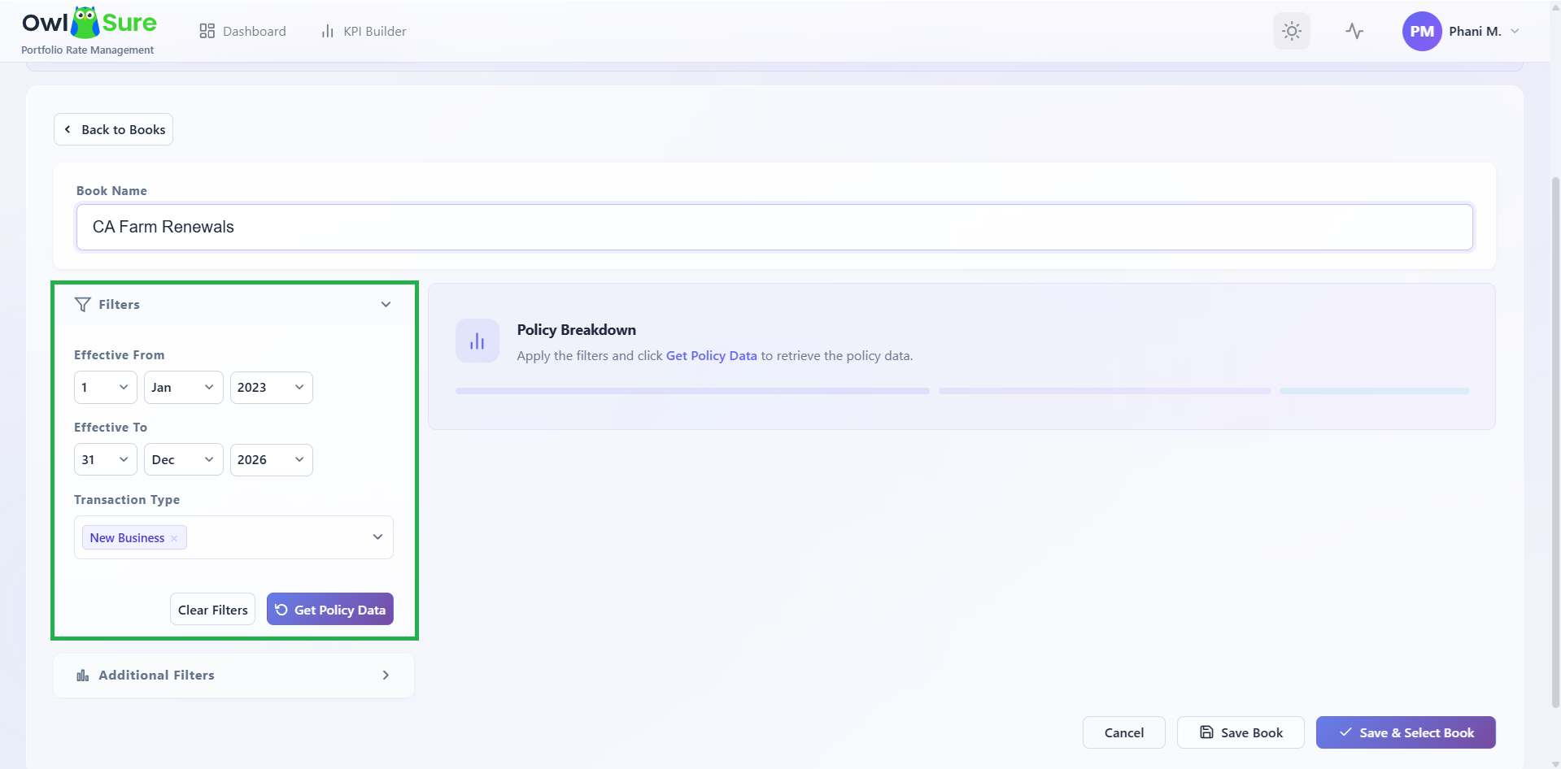Click the Get Policy Data link text
The height and width of the screenshot is (769, 1561).
712,356
